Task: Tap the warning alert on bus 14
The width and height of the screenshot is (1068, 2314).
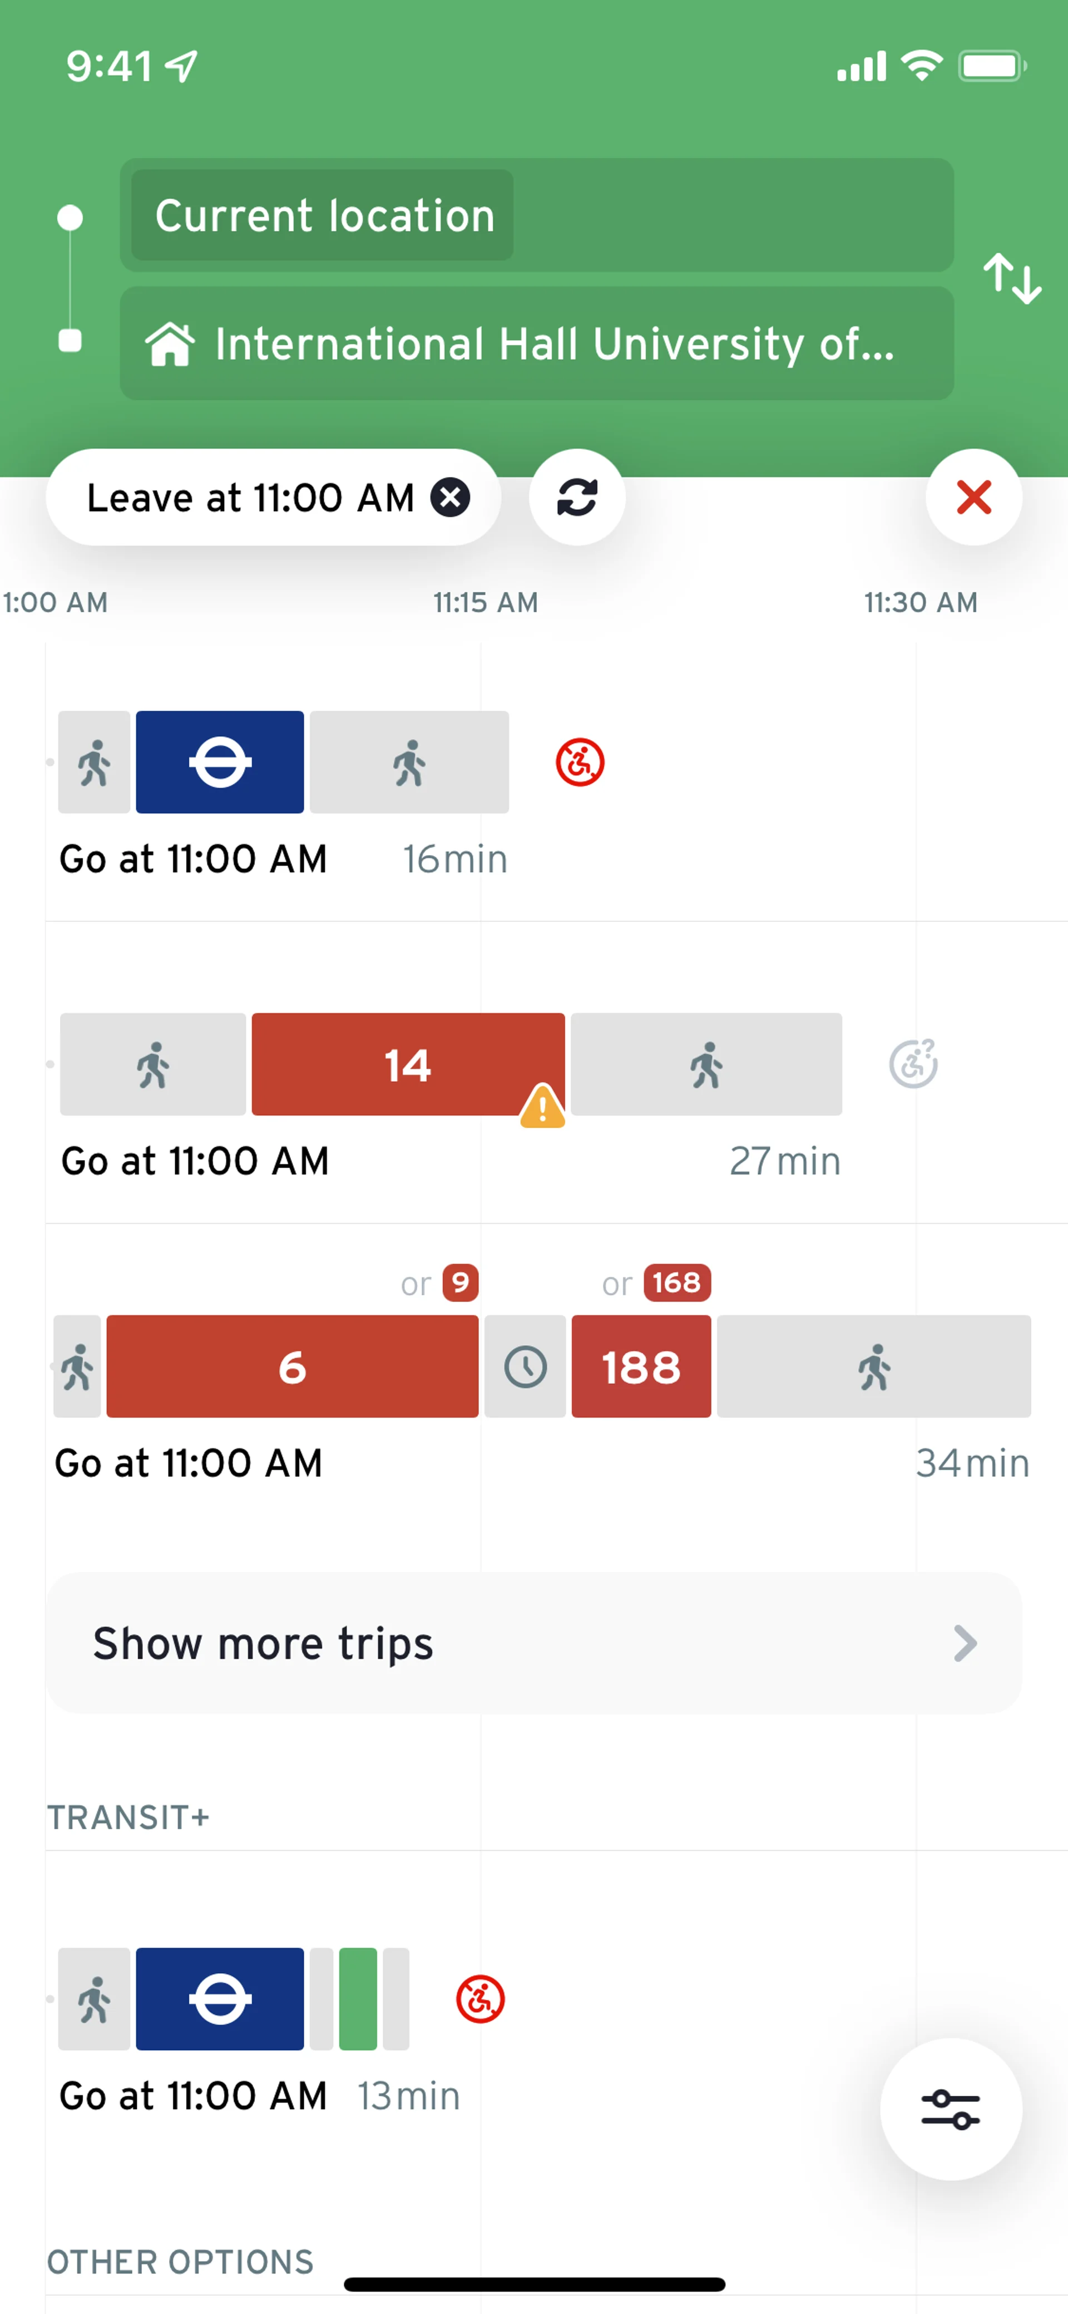Action: [542, 1106]
